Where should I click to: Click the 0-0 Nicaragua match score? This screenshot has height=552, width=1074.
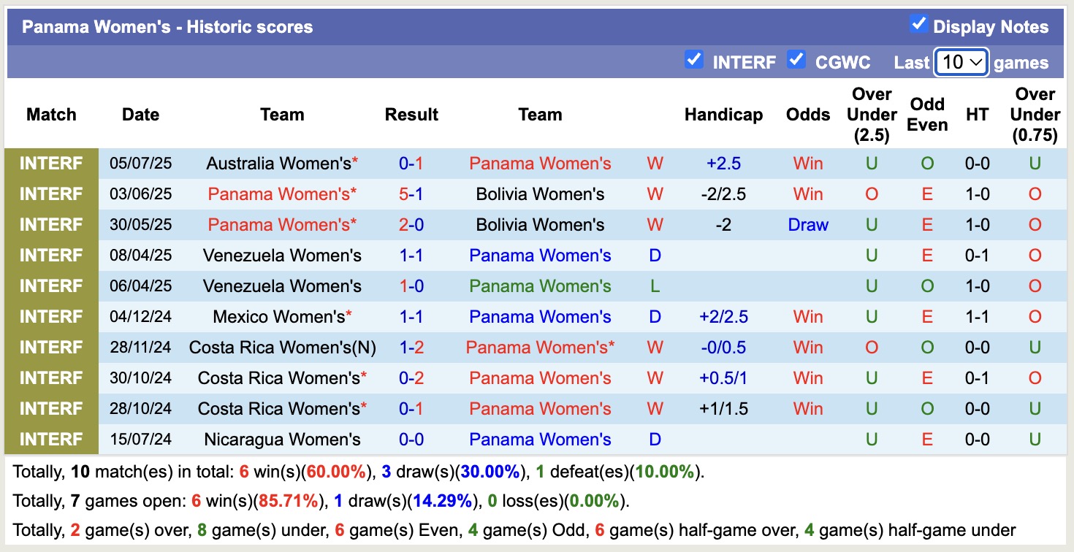pyautogui.click(x=411, y=440)
